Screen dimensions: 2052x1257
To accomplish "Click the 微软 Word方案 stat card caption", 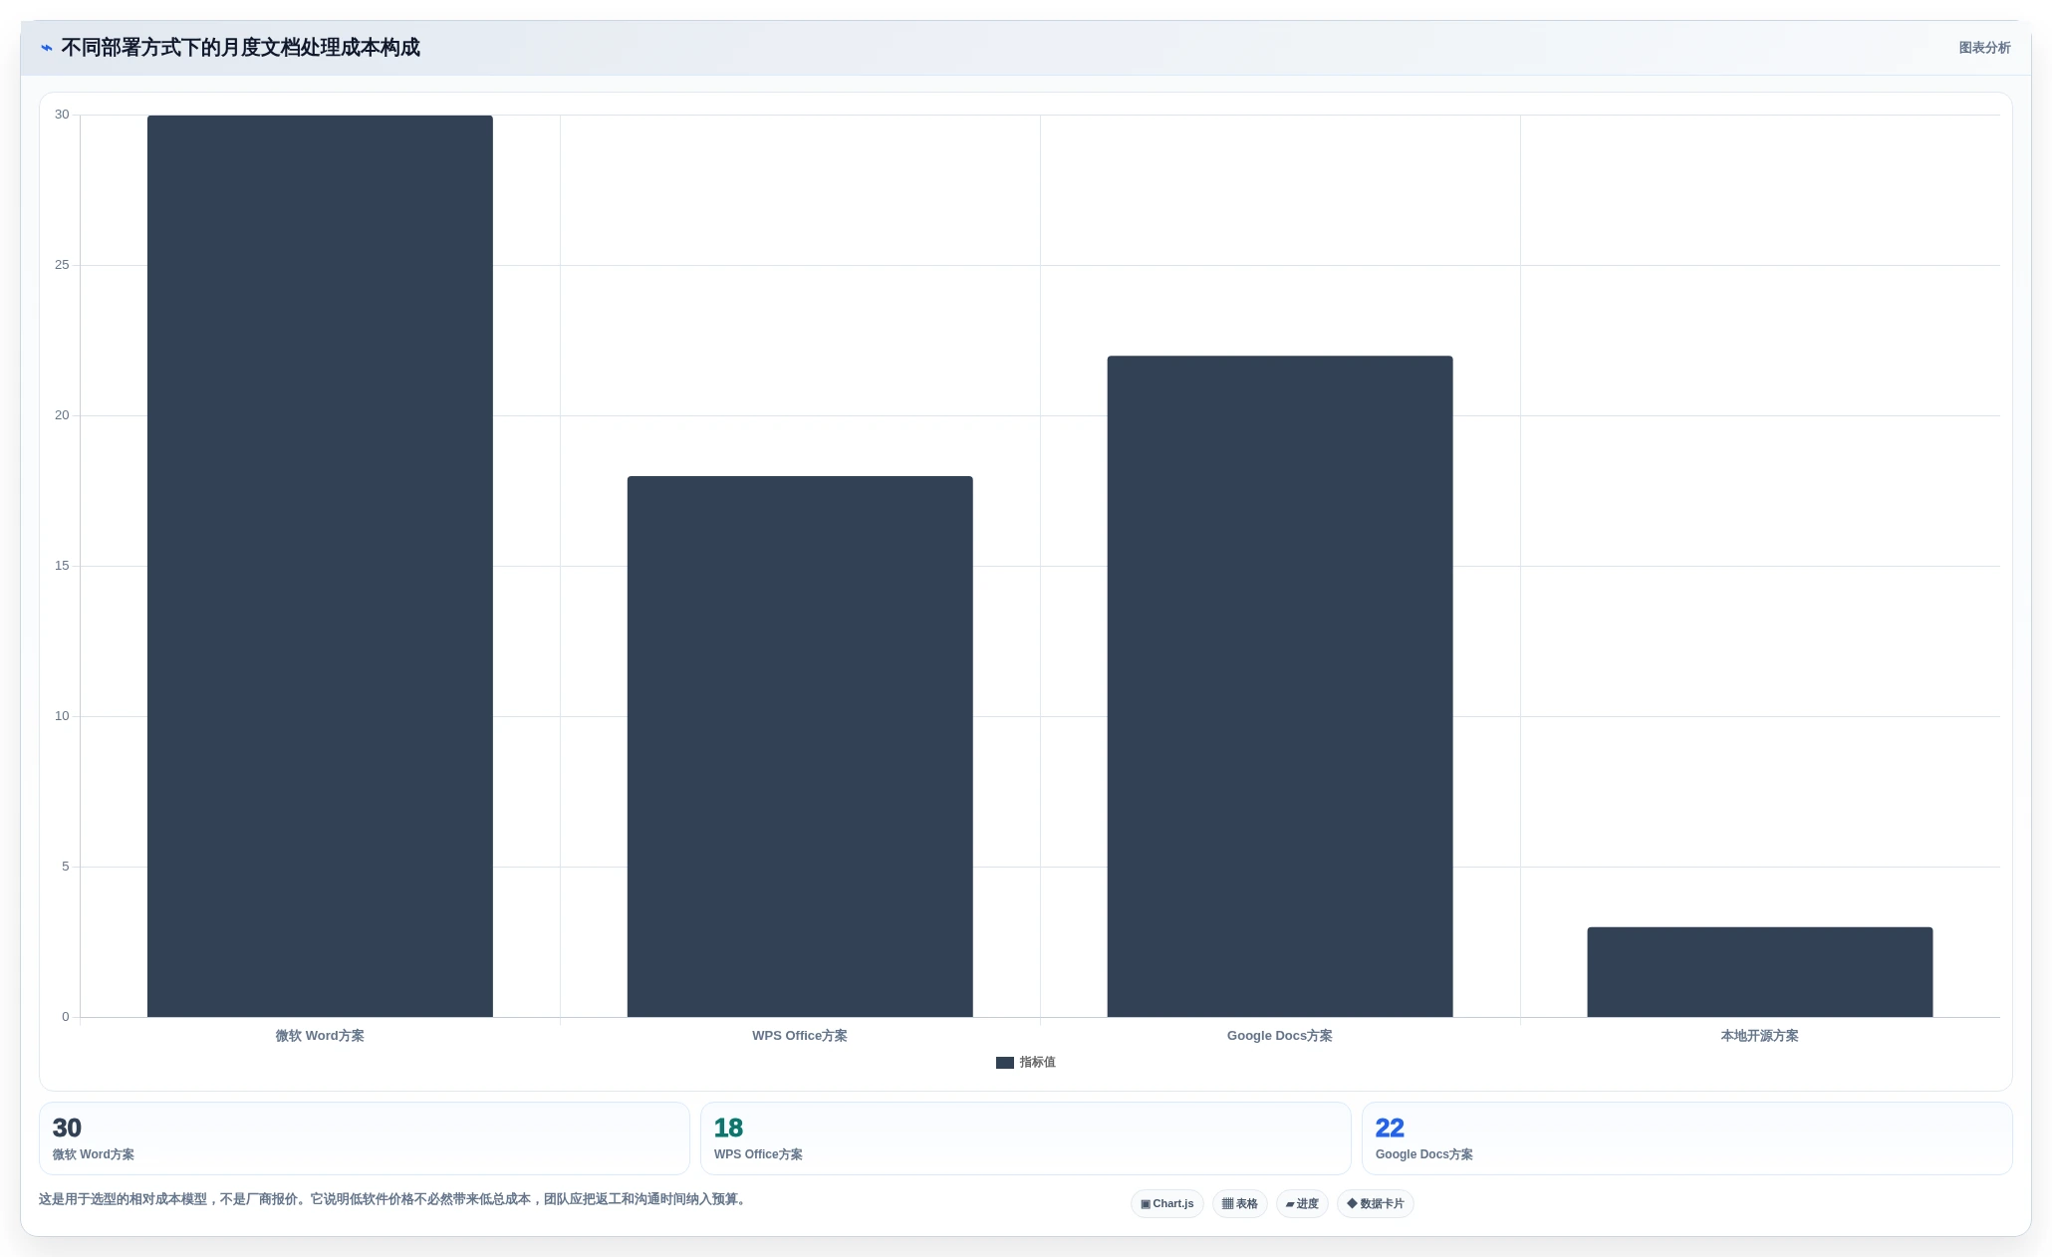I will 93,1154.
